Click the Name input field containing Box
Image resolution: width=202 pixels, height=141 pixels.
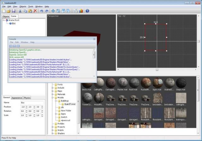[x=32, y=103]
